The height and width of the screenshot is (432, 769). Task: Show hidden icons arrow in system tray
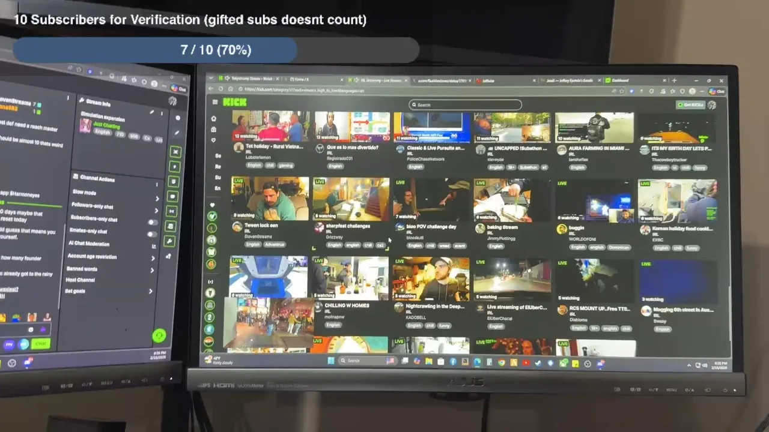coord(688,365)
